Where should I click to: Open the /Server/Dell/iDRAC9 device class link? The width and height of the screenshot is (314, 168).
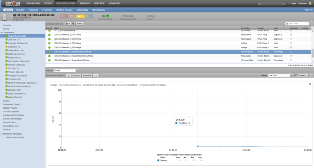coord(22,17)
